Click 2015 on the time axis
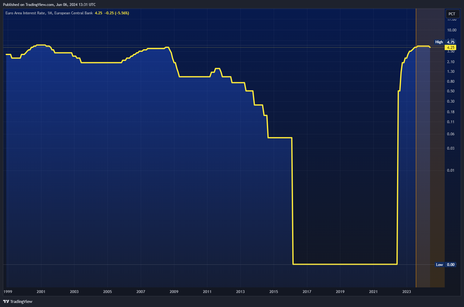 click(x=274, y=292)
